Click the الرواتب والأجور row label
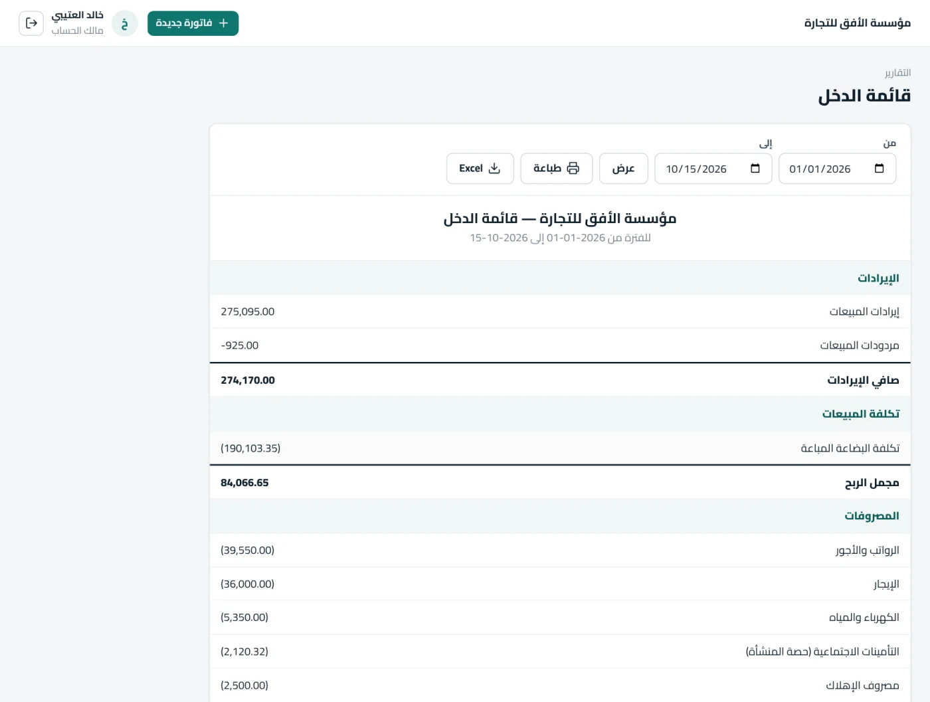The width and height of the screenshot is (930, 702). [868, 550]
